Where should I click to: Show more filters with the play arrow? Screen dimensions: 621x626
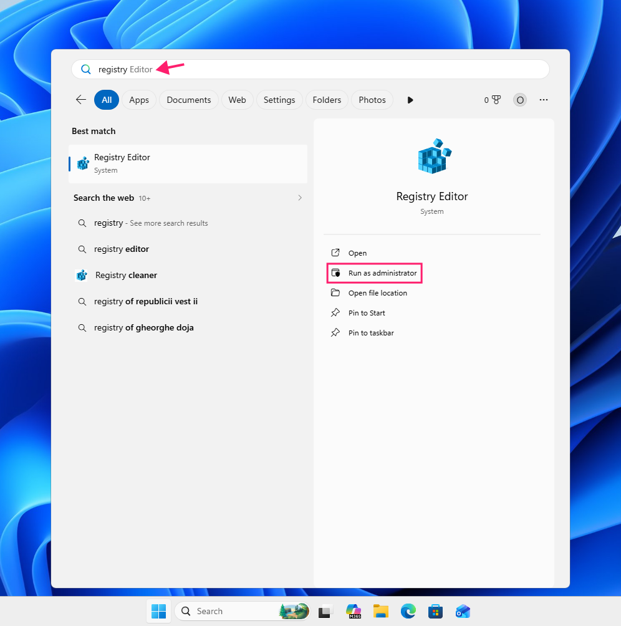(410, 100)
